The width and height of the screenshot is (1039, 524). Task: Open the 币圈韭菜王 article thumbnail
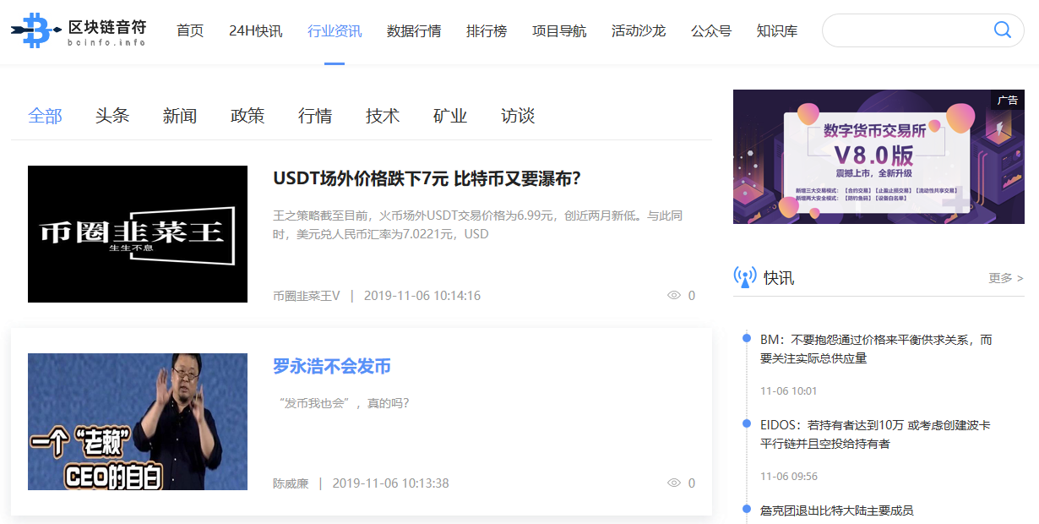click(138, 234)
